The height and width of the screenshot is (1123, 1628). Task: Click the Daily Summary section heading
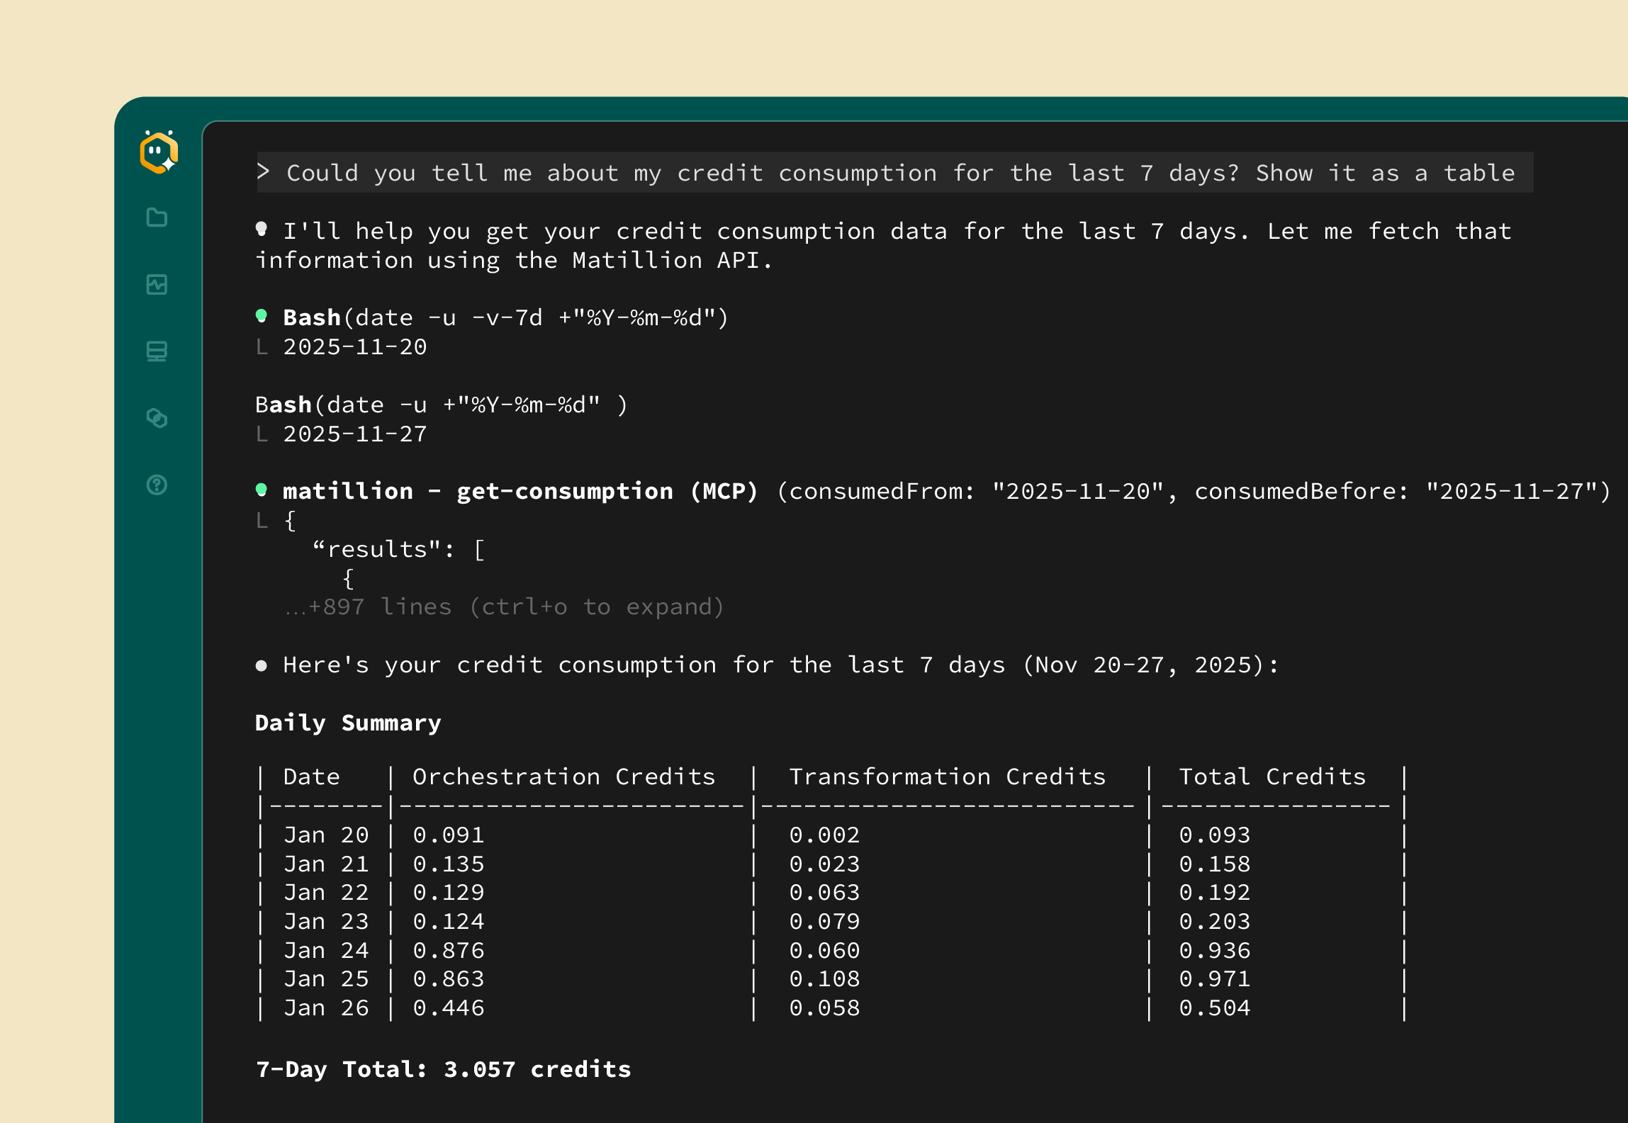pos(348,722)
